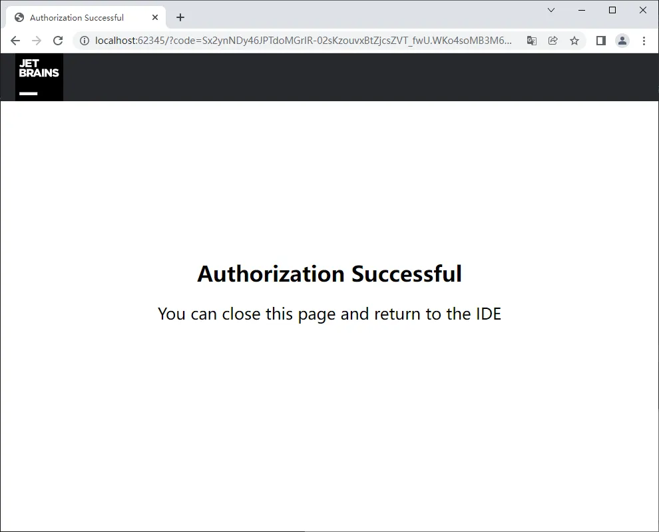This screenshot has width=659, height=532.
Task: Click the 'return to the IDE' message
Action: [329, 314]
